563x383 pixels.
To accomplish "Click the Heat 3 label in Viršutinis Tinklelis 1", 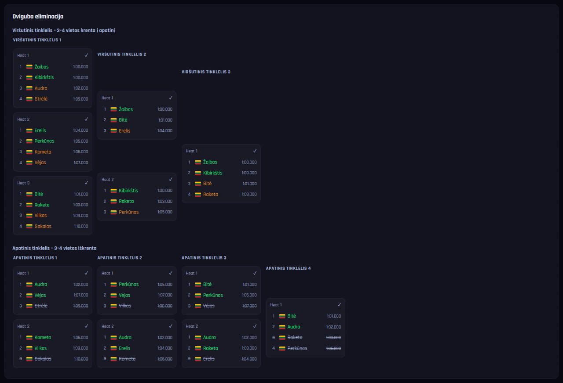I will 23,183.
